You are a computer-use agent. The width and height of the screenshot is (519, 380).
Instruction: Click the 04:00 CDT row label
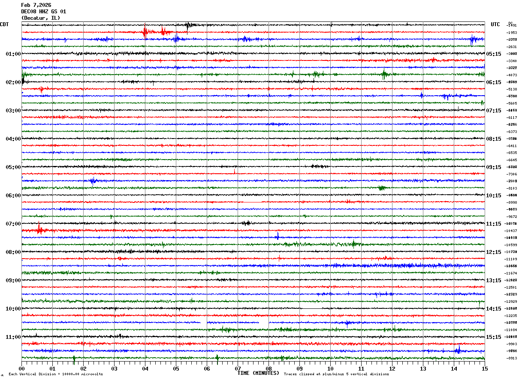(x=13, y=139)
